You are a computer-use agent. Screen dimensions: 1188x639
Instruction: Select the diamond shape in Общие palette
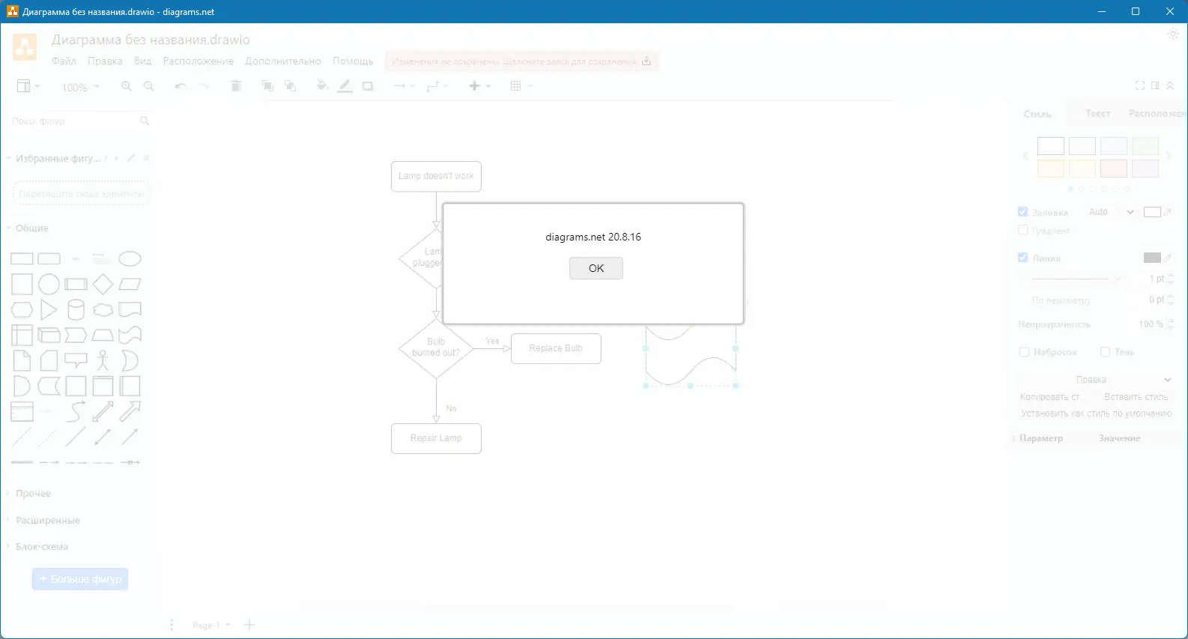(103, 285)
